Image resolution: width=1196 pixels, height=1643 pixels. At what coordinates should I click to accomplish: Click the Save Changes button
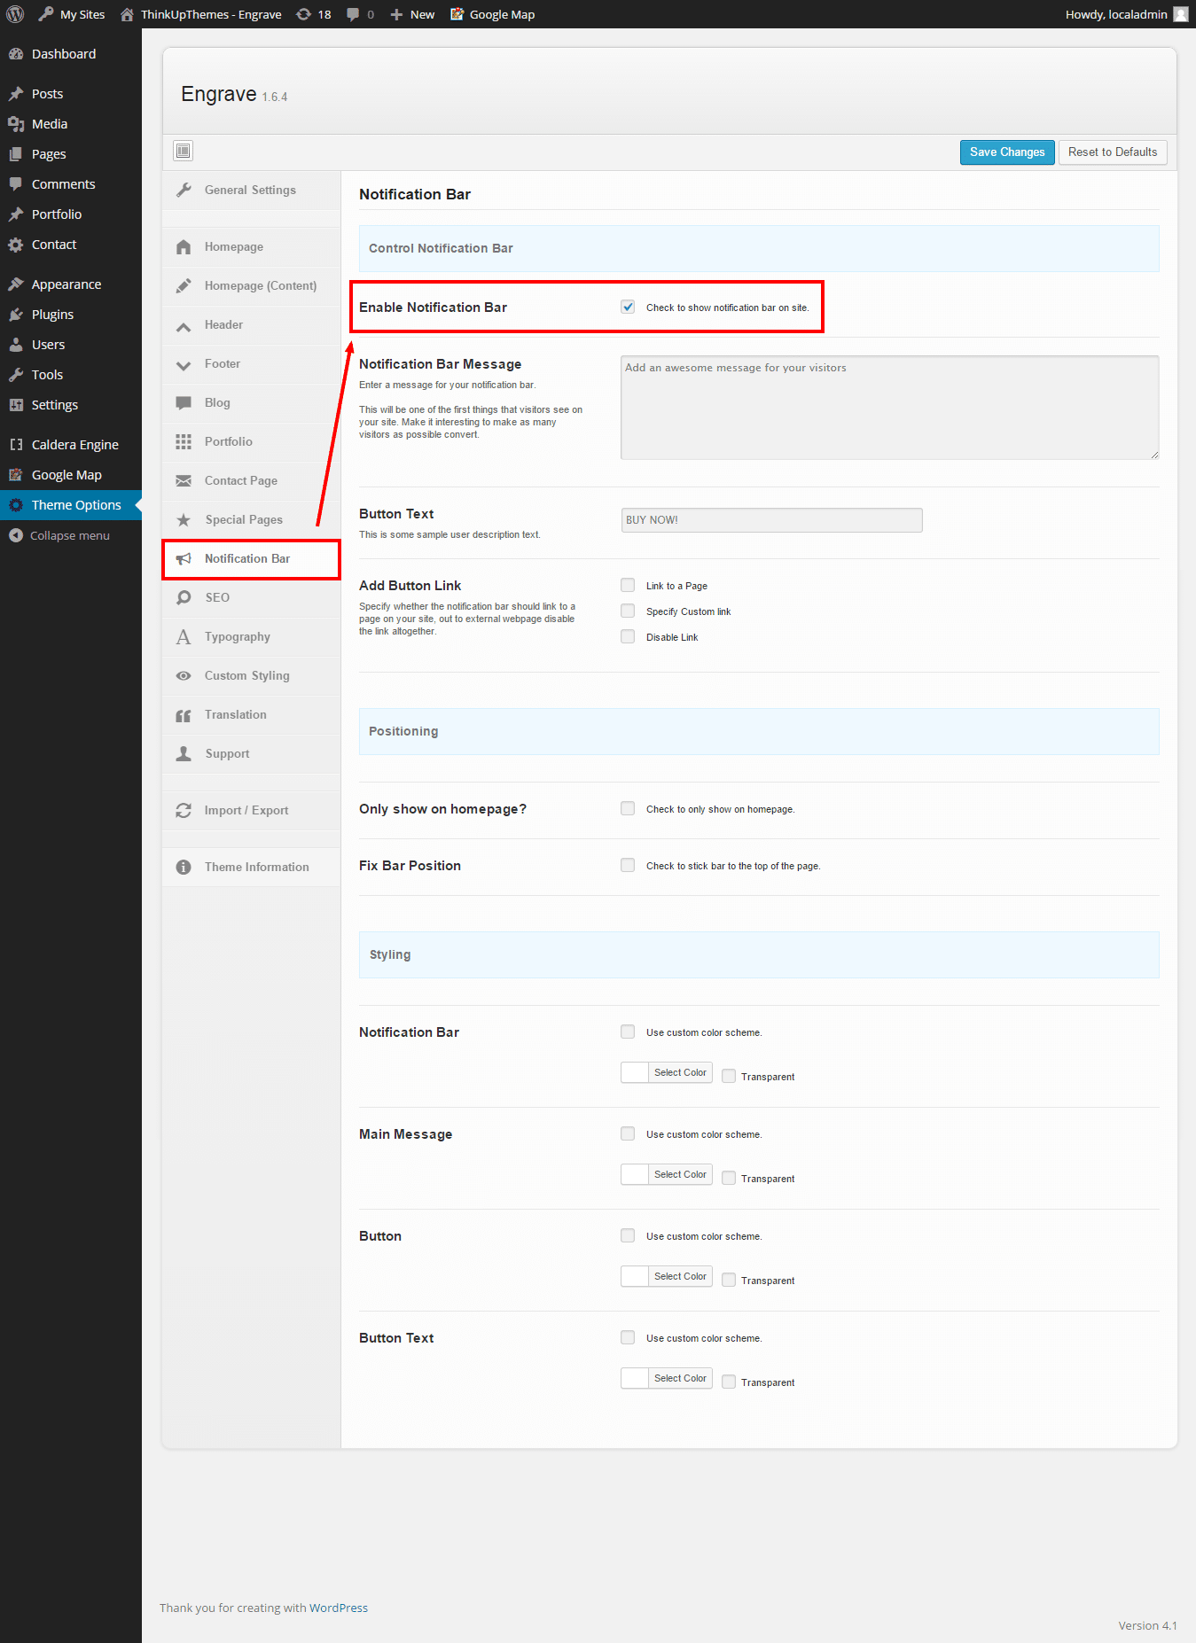click(x=1006, y=152)
